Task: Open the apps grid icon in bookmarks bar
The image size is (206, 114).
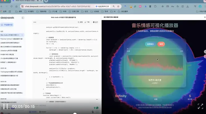Action: click(10, 11)
